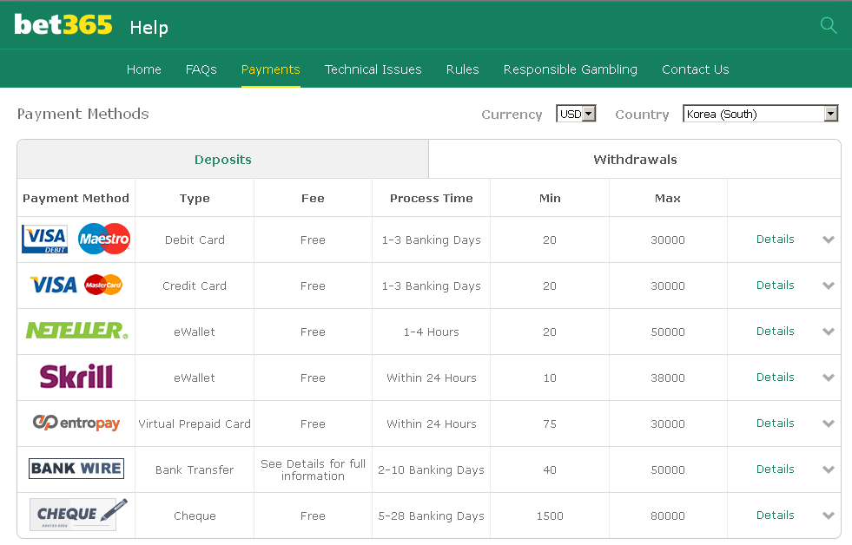Click the Visa credit card logo
852x545 pixels.
coord(54,285)
